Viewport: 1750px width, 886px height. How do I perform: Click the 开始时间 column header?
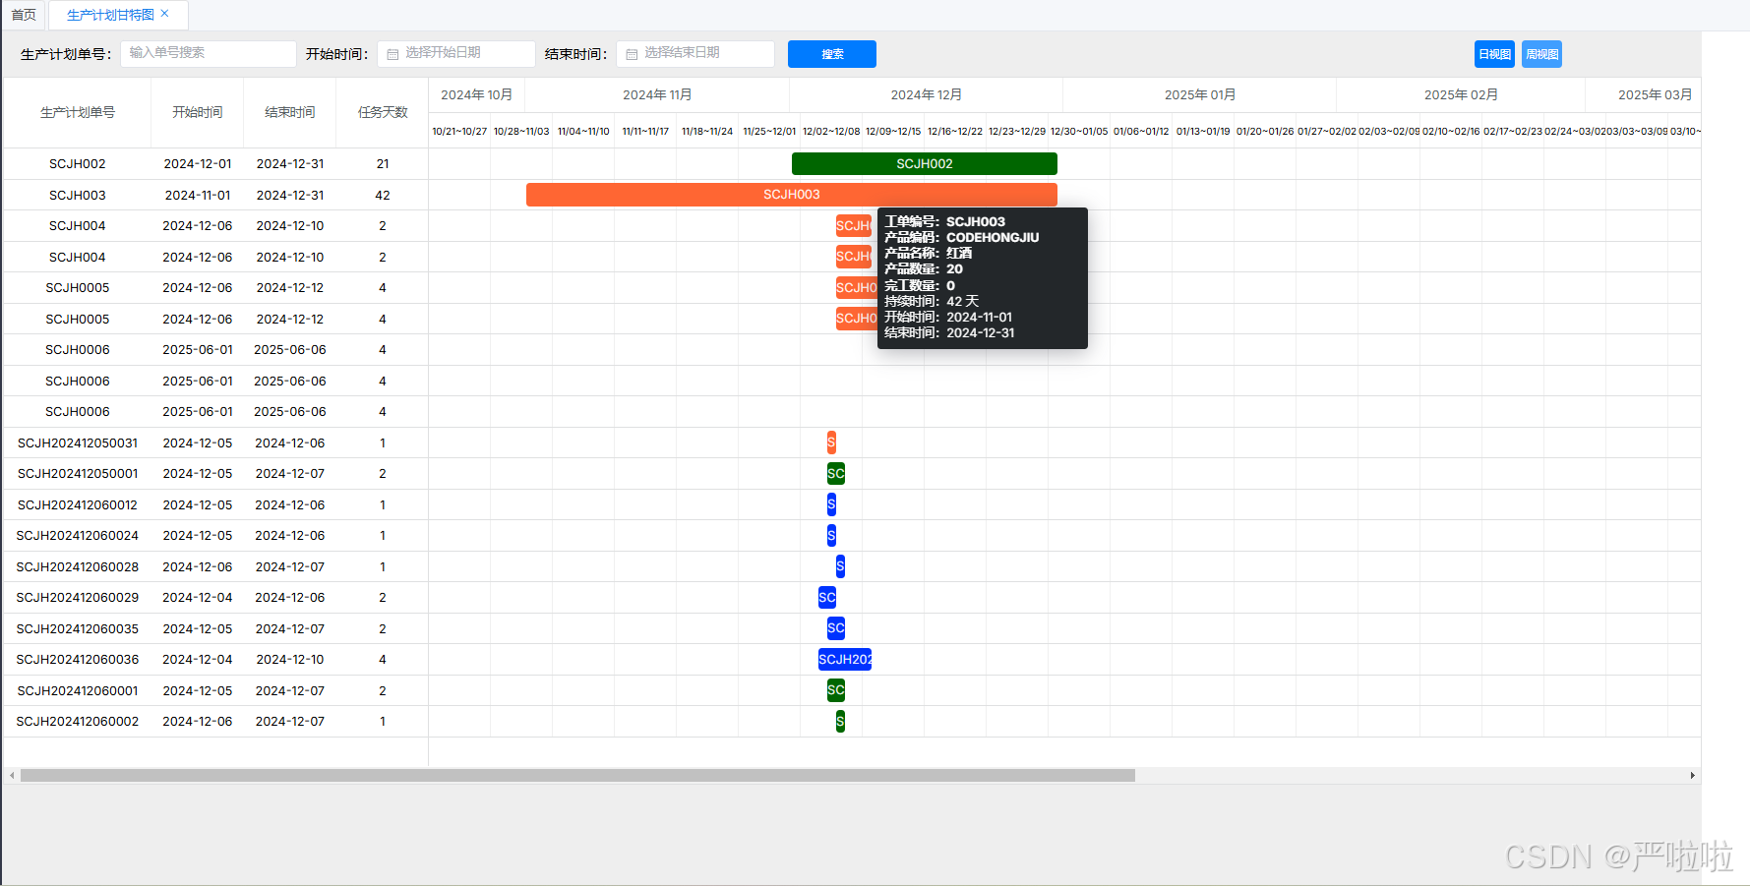point(198,113)
